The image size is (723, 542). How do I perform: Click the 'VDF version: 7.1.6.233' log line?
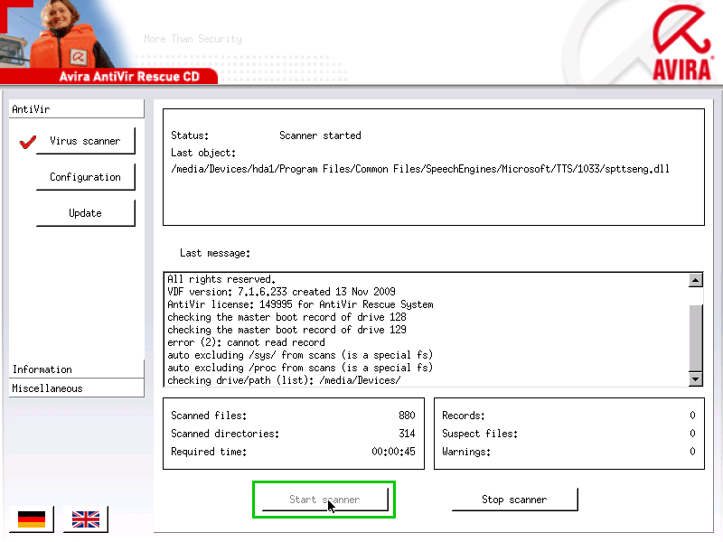pyautogui.click(x=281, y=292)
